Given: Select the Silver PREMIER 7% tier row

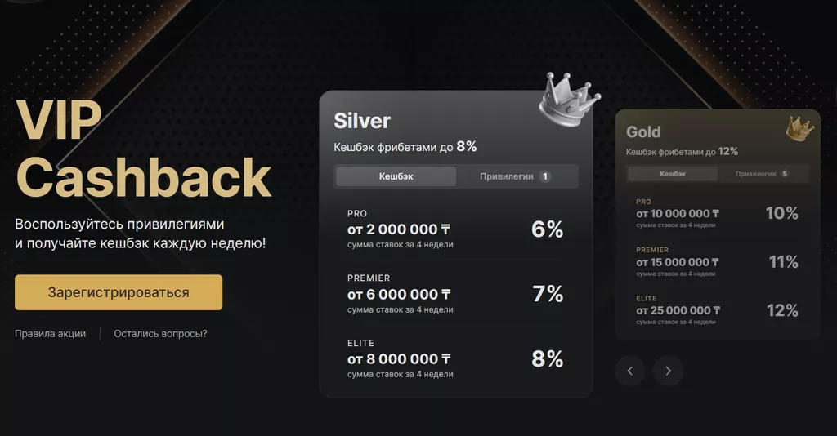Looking at the screenshot, I should point(455,294).
